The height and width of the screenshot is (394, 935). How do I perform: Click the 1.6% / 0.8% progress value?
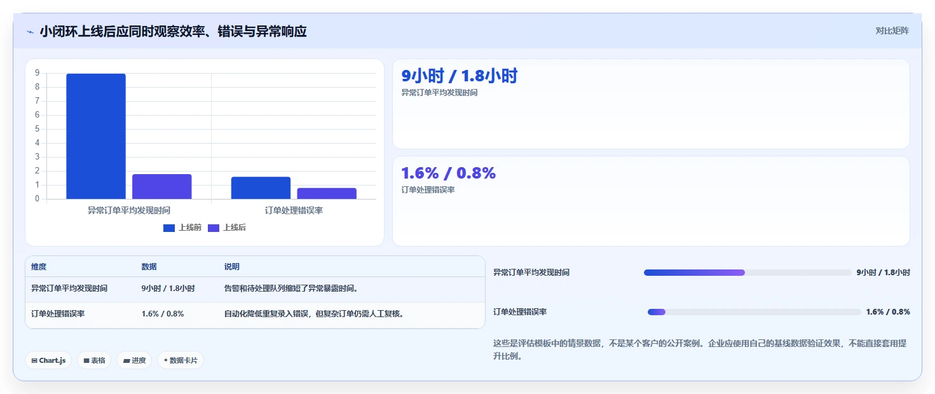888,312
